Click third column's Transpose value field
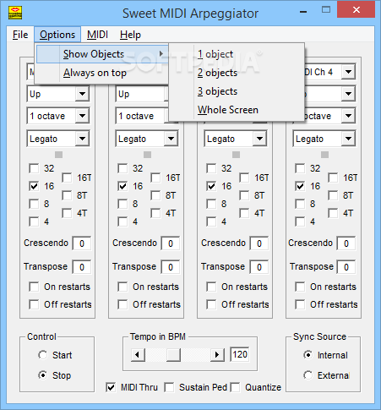The image size is (381, 410). [x=259, y=267]
